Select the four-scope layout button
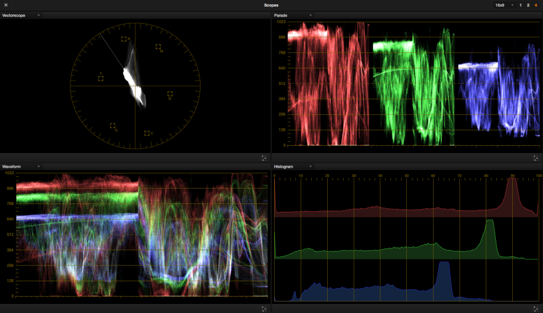Image resolution: width=543 pixels, height=313 pixels. (x=536, y=5)
